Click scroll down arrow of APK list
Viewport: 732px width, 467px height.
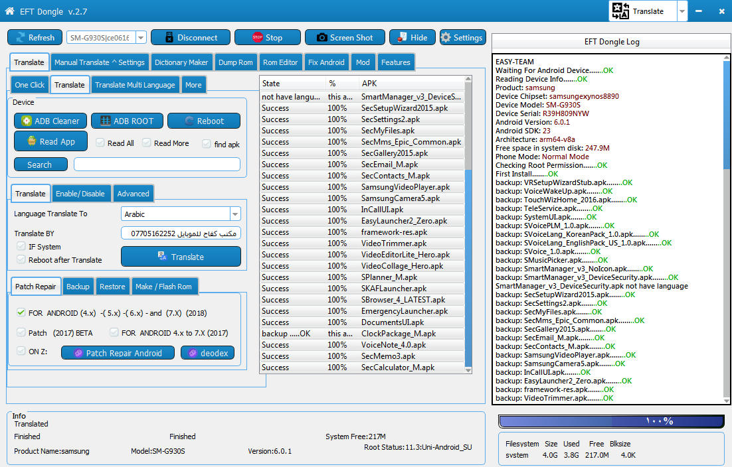[468, 369]
